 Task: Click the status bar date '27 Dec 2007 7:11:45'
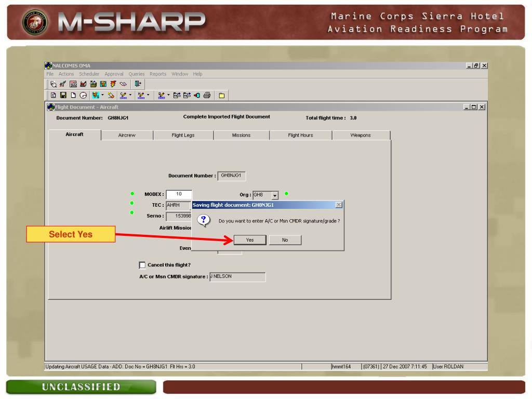(405, 367)
